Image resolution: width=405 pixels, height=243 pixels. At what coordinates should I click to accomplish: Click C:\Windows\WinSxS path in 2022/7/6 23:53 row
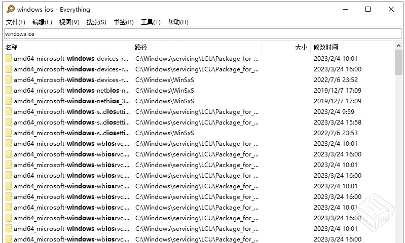click(165, 133)
